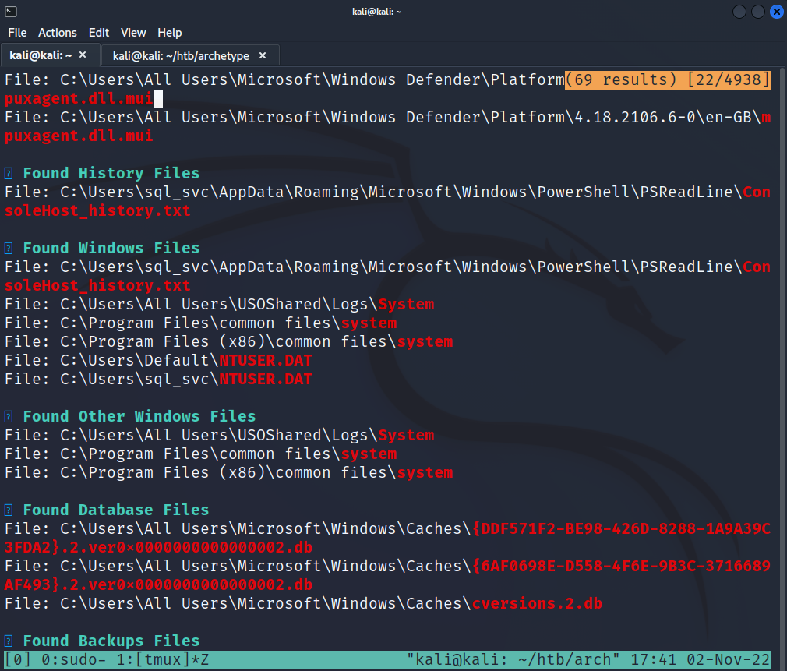The height and width of the screenshot is (671, 787).
Task: Open the Edit menu
Action: coord(99,33)
